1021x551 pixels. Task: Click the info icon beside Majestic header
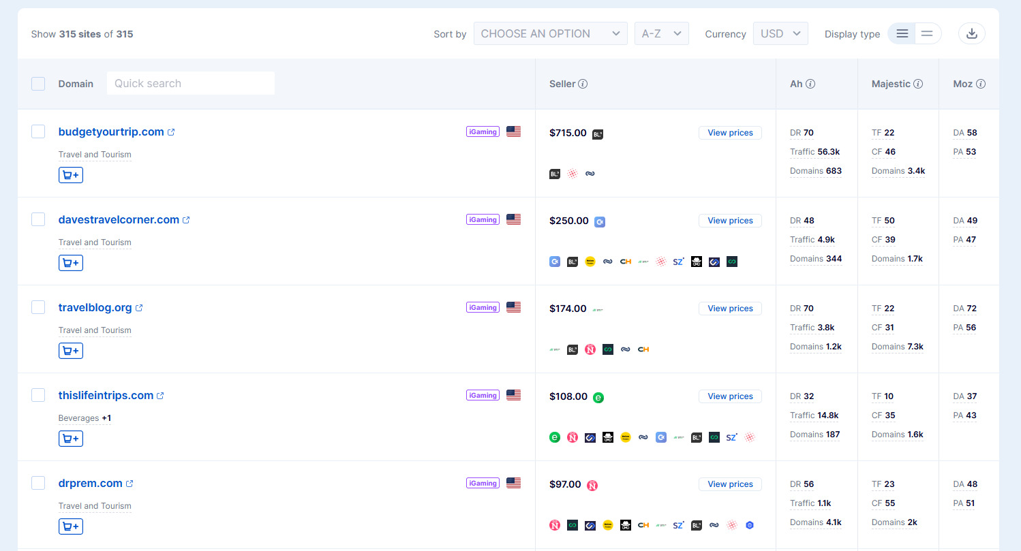(918, 84)
